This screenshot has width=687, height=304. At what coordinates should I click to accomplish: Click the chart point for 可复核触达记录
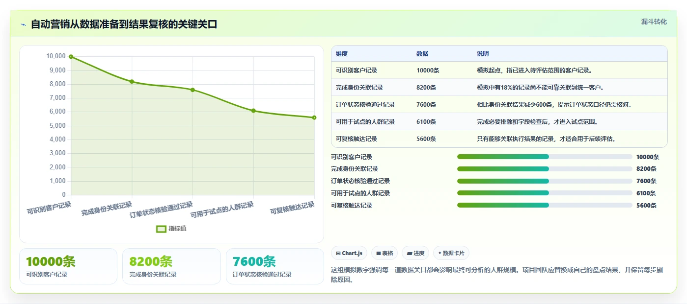[x=314, y=117]
